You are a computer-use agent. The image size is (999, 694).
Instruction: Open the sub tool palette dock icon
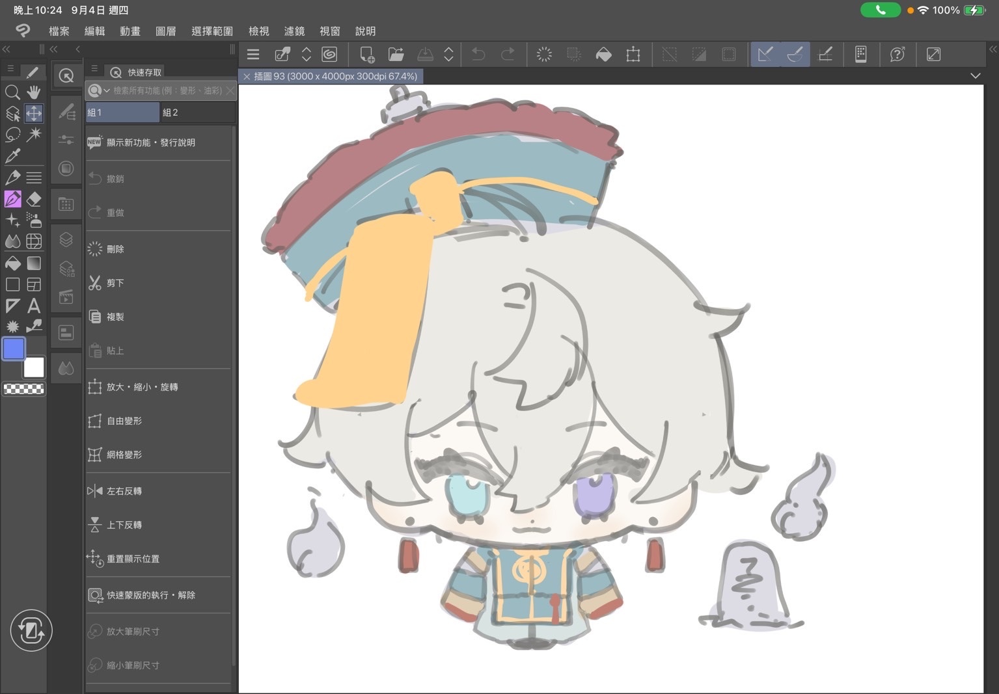tap(66, 113)
